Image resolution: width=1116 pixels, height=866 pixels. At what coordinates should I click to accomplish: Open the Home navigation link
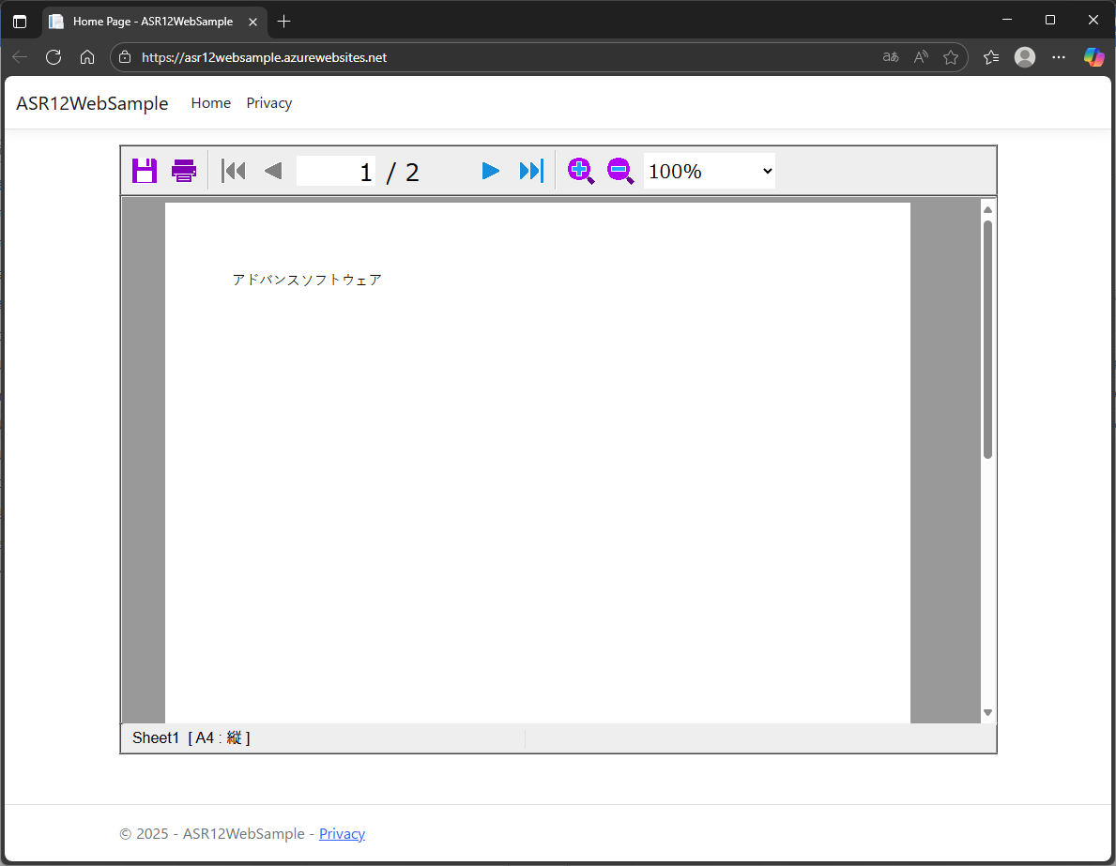(x=210, y=103)
